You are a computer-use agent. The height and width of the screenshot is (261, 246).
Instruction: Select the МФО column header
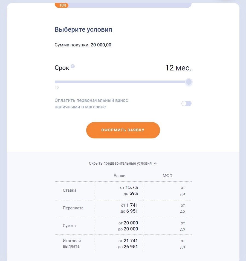pos(167,176)
